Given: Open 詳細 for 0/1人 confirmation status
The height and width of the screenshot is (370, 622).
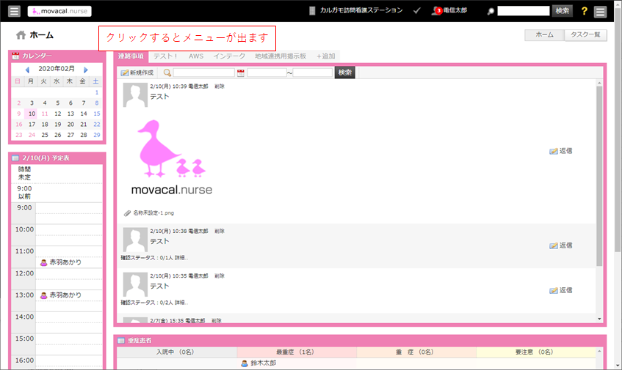Looking at the screenshot, I should click(x=181, y=258).
